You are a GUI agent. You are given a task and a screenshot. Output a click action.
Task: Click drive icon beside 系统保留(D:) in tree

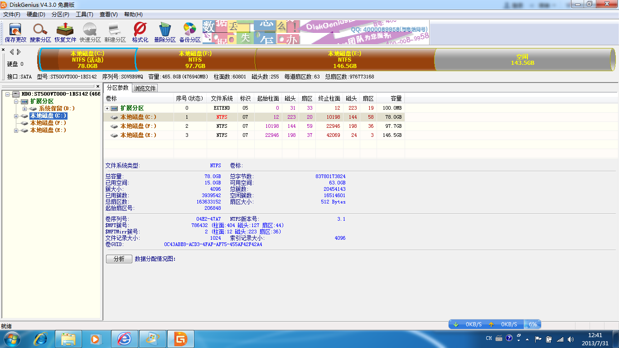coord(33,109)
